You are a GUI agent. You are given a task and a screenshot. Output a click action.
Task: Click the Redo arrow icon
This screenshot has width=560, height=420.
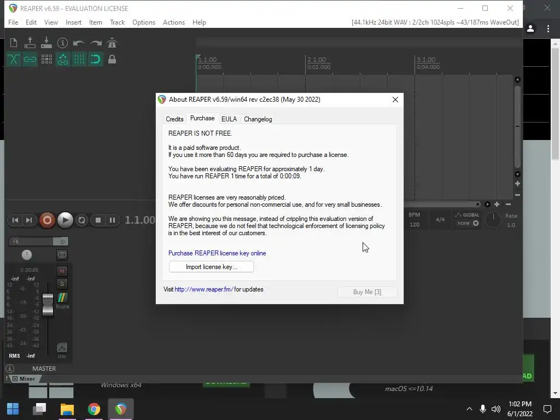click(x=96, y=43)
